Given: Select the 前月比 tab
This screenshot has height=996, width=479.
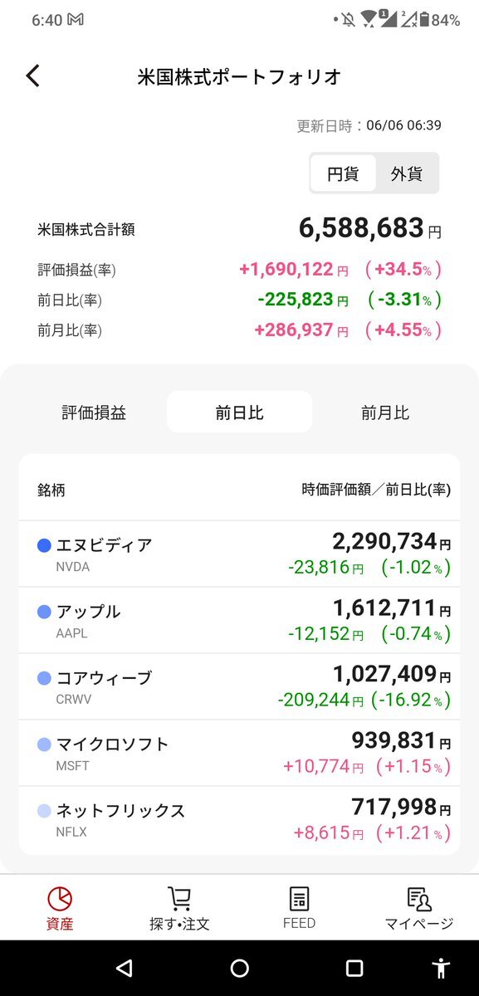Looking at the screenshot, I should click(x=385, y=413).
